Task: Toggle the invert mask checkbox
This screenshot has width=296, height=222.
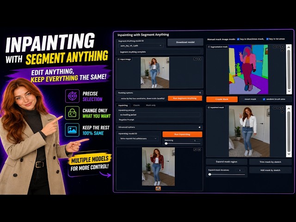Action: [242, 99]
